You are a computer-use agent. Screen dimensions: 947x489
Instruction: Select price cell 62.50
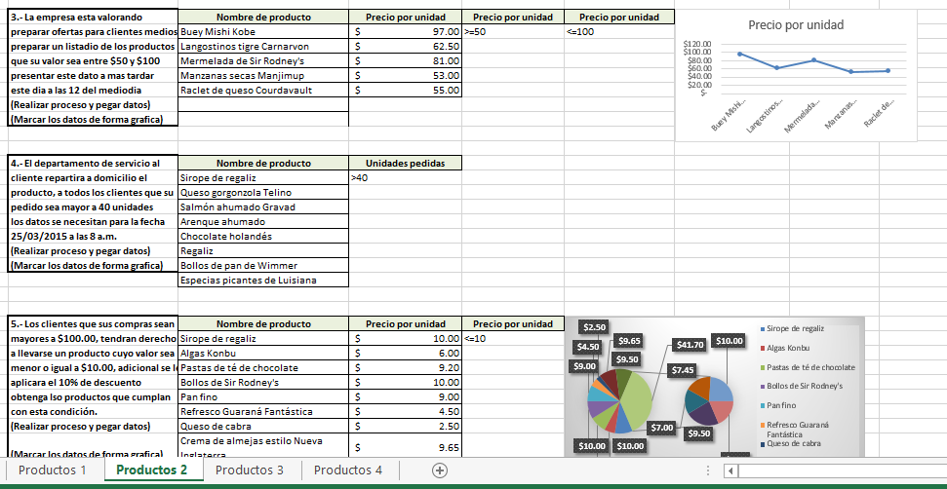[x=406, y=47]
